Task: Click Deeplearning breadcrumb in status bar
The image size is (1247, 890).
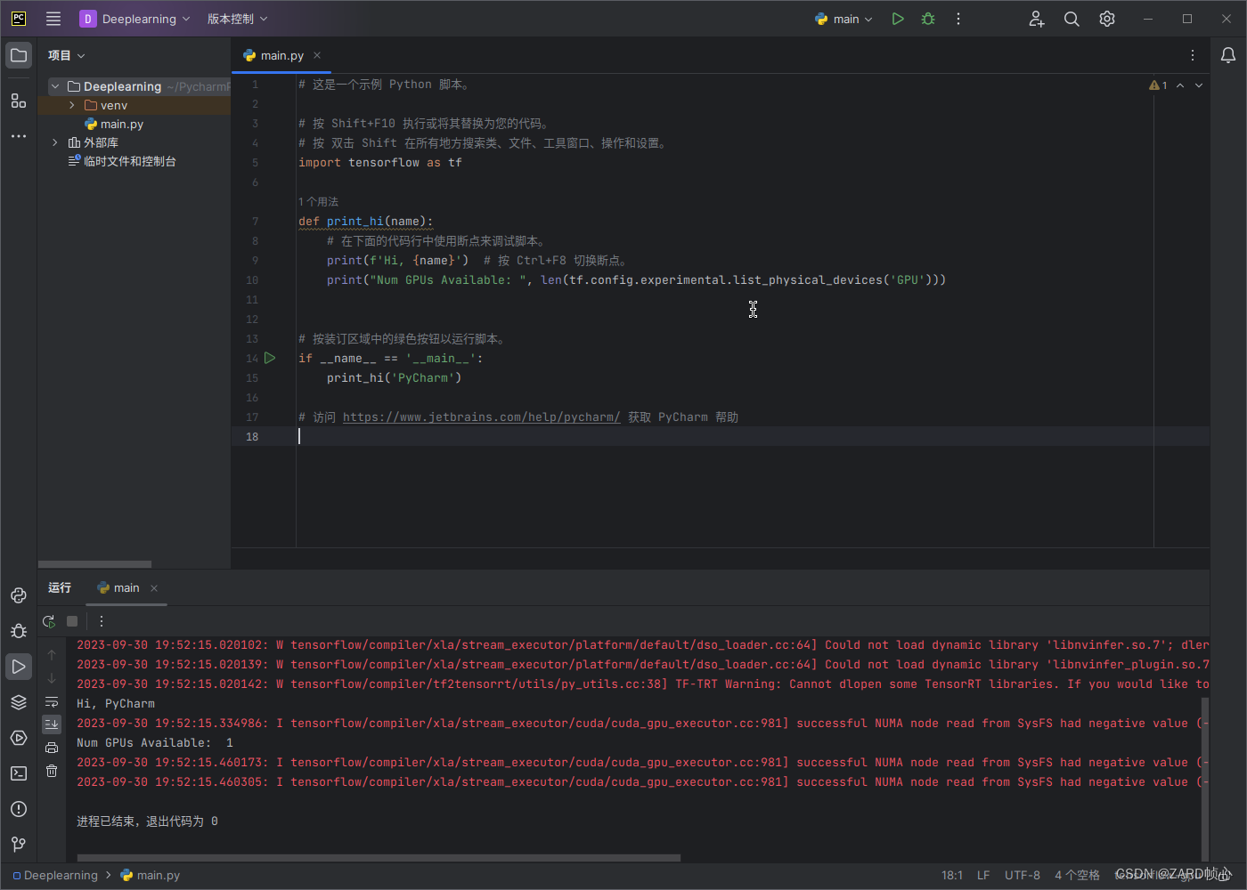Action: tap(55, 876)
